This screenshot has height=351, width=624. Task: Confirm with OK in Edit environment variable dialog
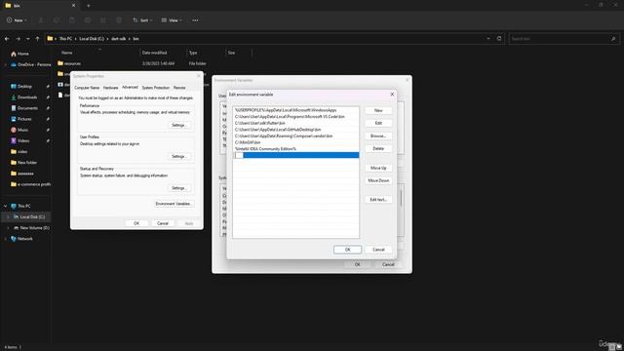(347, 250)
